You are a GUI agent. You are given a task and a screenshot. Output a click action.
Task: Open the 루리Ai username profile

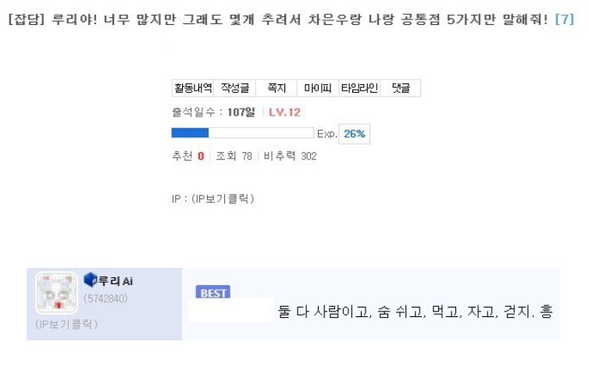pos(116,280)
